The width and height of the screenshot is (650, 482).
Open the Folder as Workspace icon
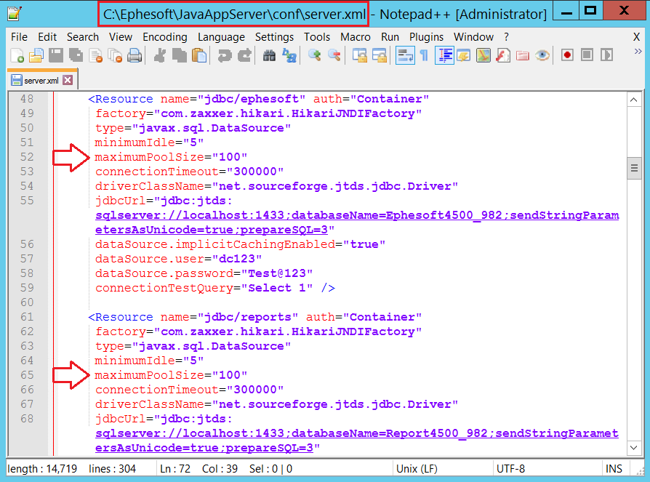(x=523, y=55)
